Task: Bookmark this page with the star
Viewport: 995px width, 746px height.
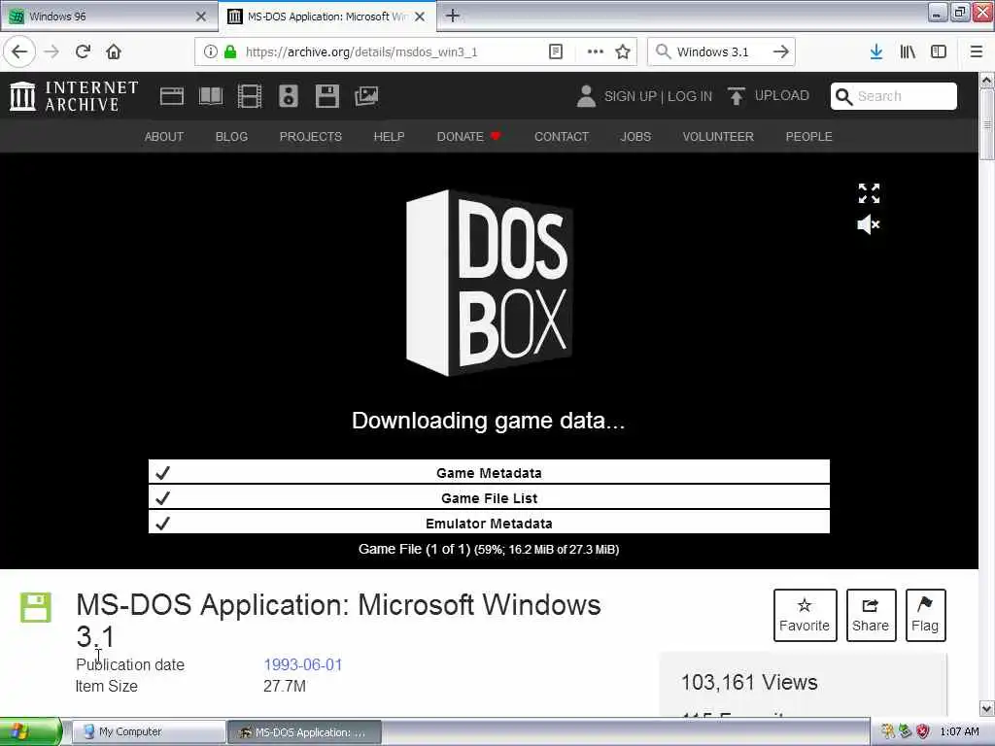Action: pyautogui.click(x=623, y=52)
